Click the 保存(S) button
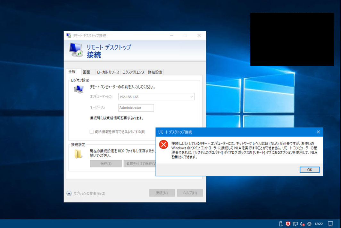The height and width of the screenshot is (228, 341). [x=106, y=164]
